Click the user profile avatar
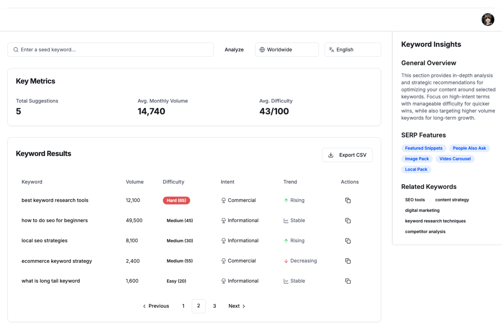 [488, 20]
